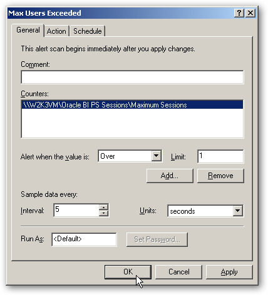Click the Add... button
This screenshot has width=268, height=295.
(170, 176)
